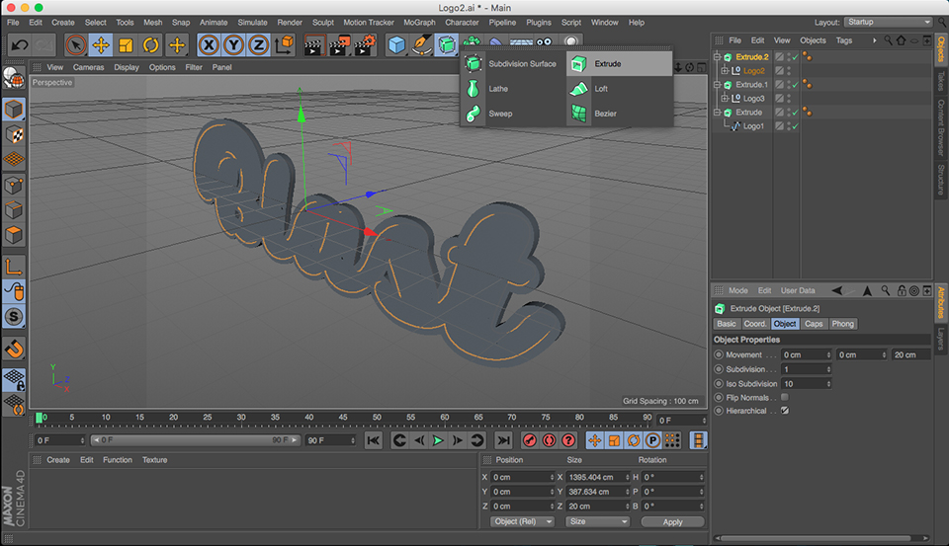949x546 pixels.
Task: Click Movement Z field 20 cm
Action: (910, 354)
